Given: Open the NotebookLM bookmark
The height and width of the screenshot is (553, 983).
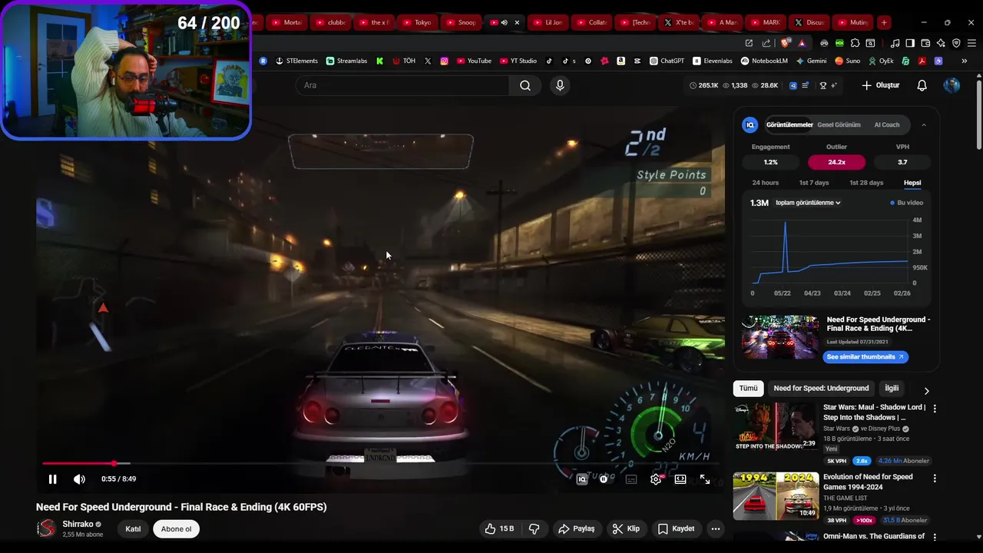Looking at the screenshot, I should click(764, 61).
